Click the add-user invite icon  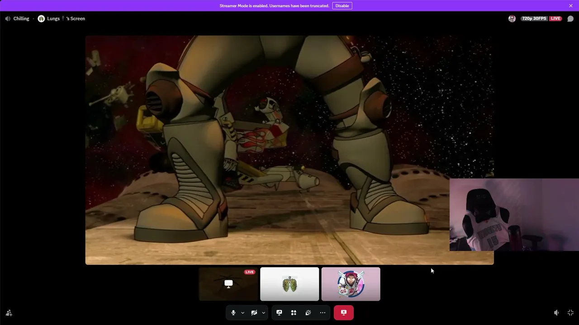click(9, 313)
